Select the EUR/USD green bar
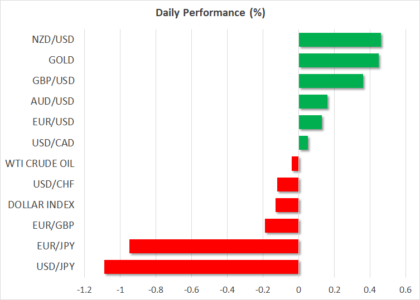420x300 pixels. click(310, 122)
